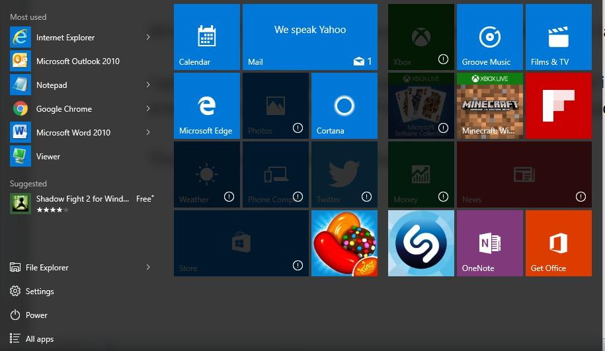Image resolution: width=605 pixels, height=351 pixels.
Task: Click Free label for Shadow Fight 2
Action: click(145, 199)
